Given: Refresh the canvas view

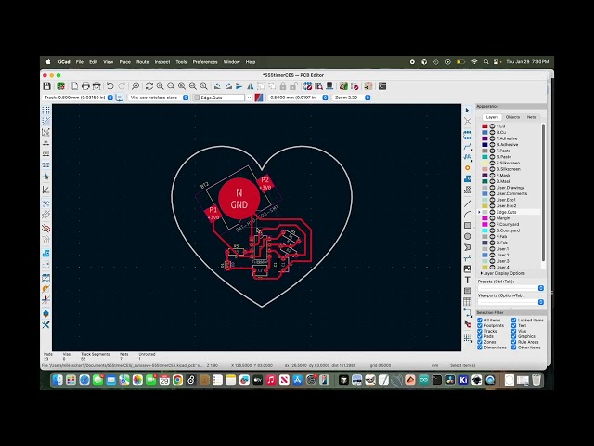Looking at the screenshot, I should tap(148, 86).
